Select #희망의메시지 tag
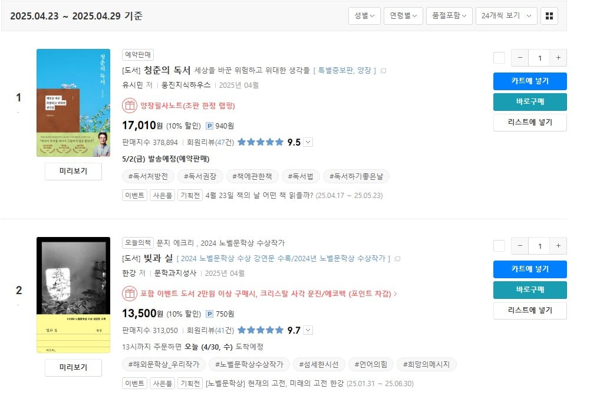 click(426, 364)
